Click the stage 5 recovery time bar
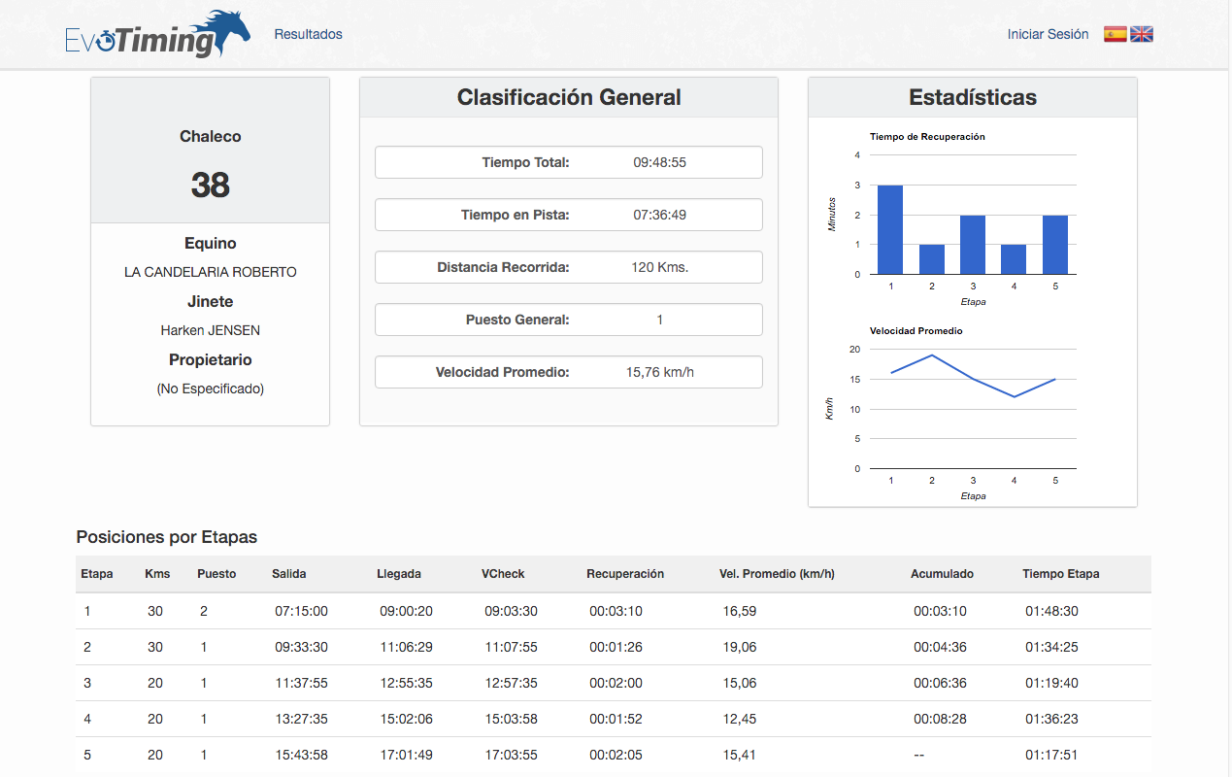The image size is (1232, 777). tap(1055, 245)
